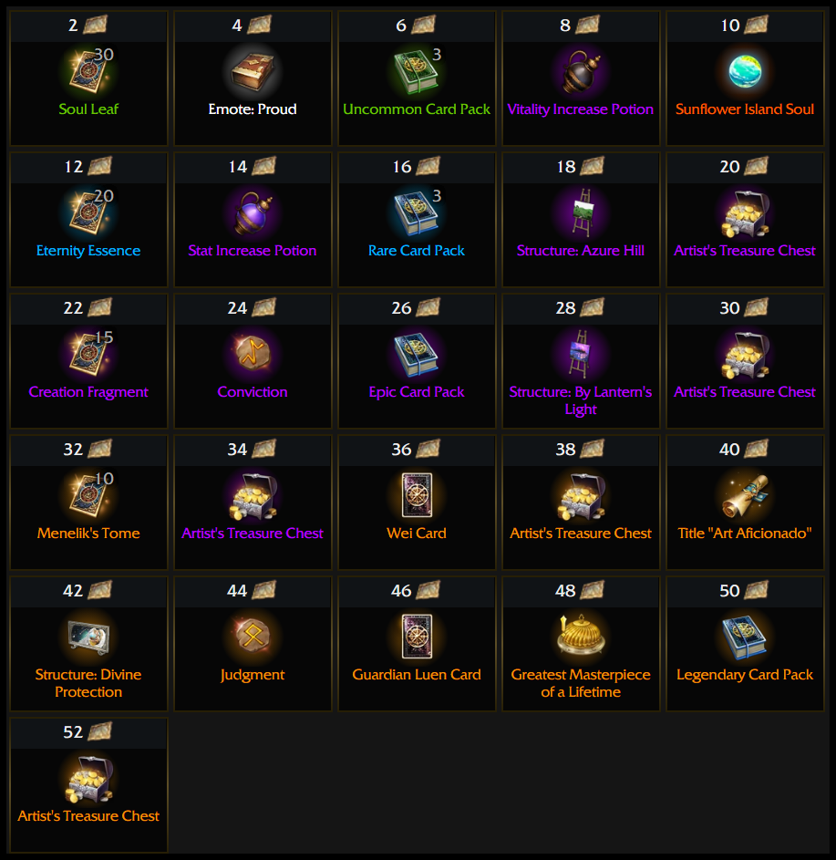Click the Conviction rune icon

[x=253, y=355]
